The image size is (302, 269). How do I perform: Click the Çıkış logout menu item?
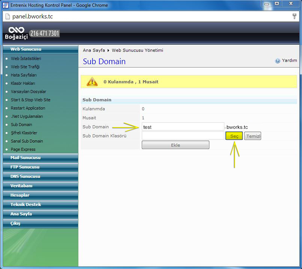pyautogui.click(x=15, y=224)
